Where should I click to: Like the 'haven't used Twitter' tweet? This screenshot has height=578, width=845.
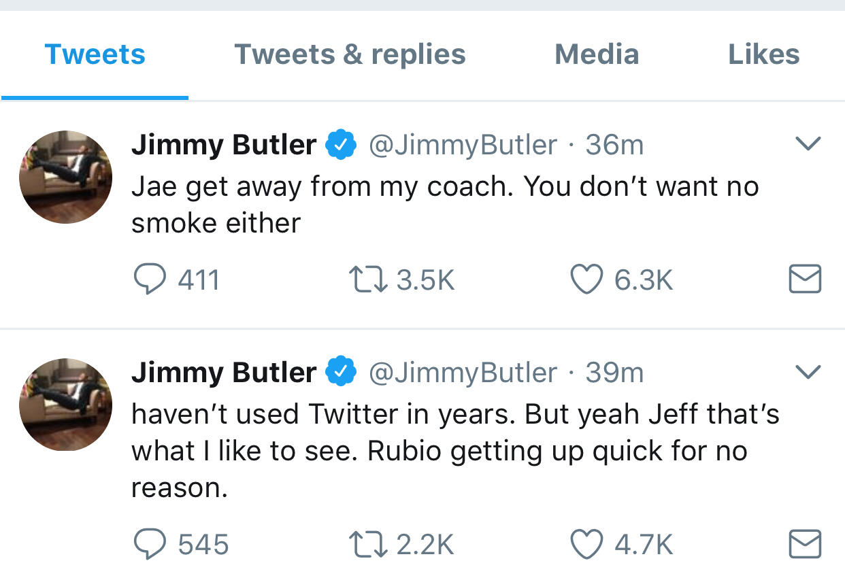(586, 544)
